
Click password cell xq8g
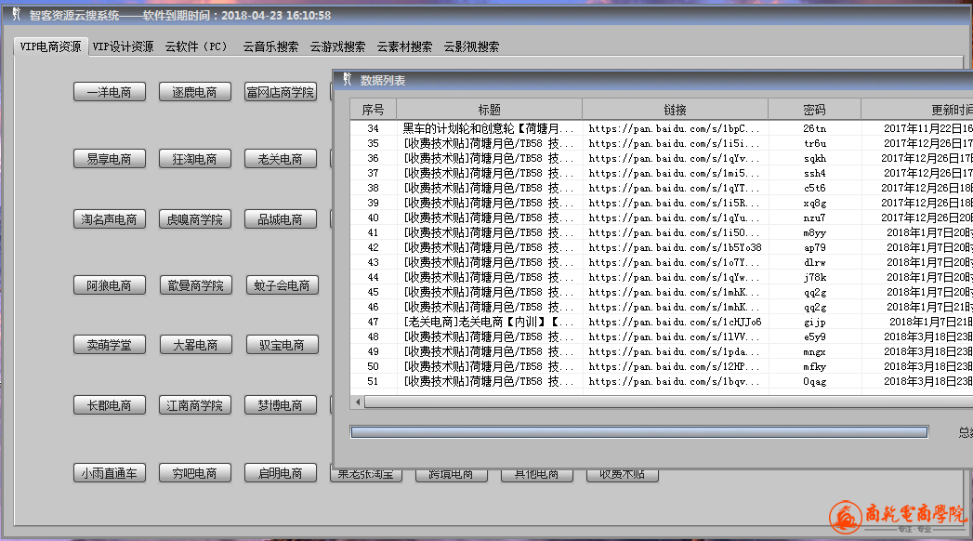[x=815, y=203]
